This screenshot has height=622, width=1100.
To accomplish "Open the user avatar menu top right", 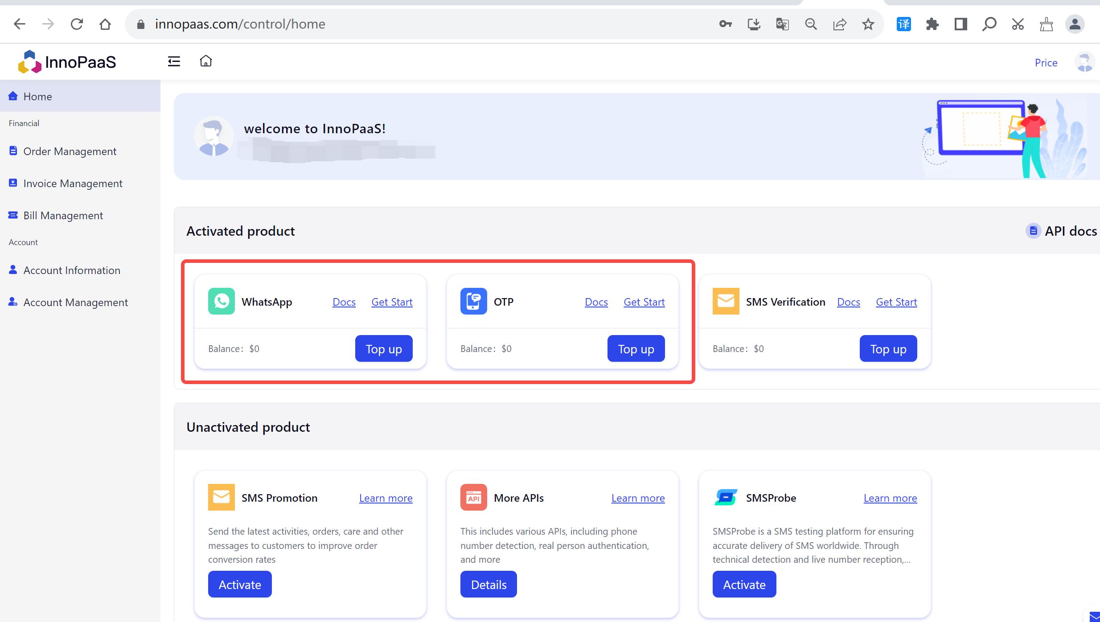I will point(1084,62).
